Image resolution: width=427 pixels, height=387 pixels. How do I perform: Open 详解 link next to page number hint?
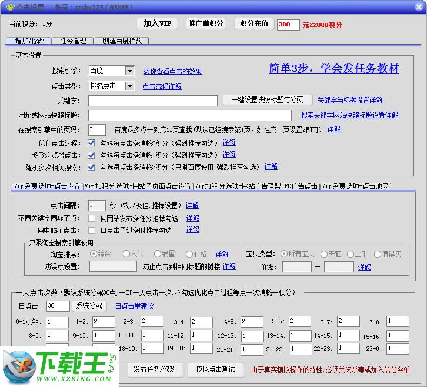point(334,129)
